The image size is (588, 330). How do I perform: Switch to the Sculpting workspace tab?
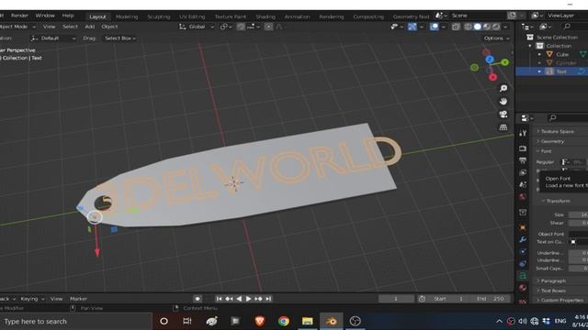159,16
